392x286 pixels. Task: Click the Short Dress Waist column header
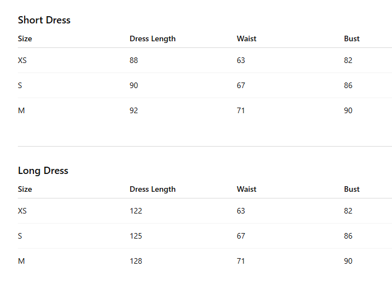(246, 38)
